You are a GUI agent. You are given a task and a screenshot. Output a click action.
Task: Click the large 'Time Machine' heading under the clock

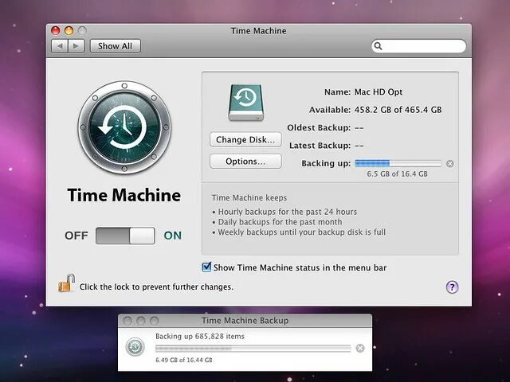124,195
